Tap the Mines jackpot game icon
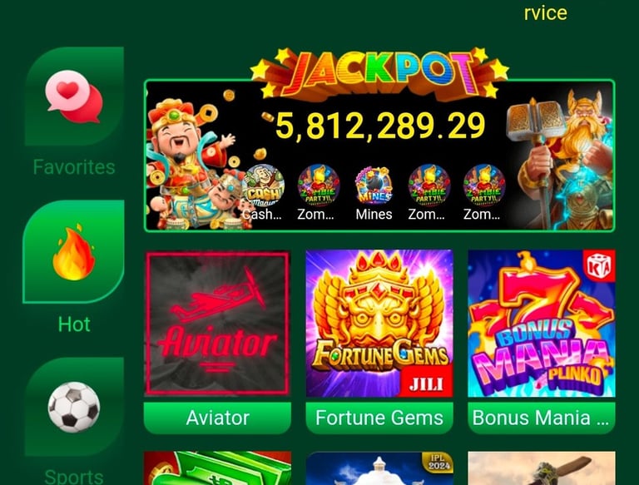This screenshot has height=485, width=639. [374, 185]
